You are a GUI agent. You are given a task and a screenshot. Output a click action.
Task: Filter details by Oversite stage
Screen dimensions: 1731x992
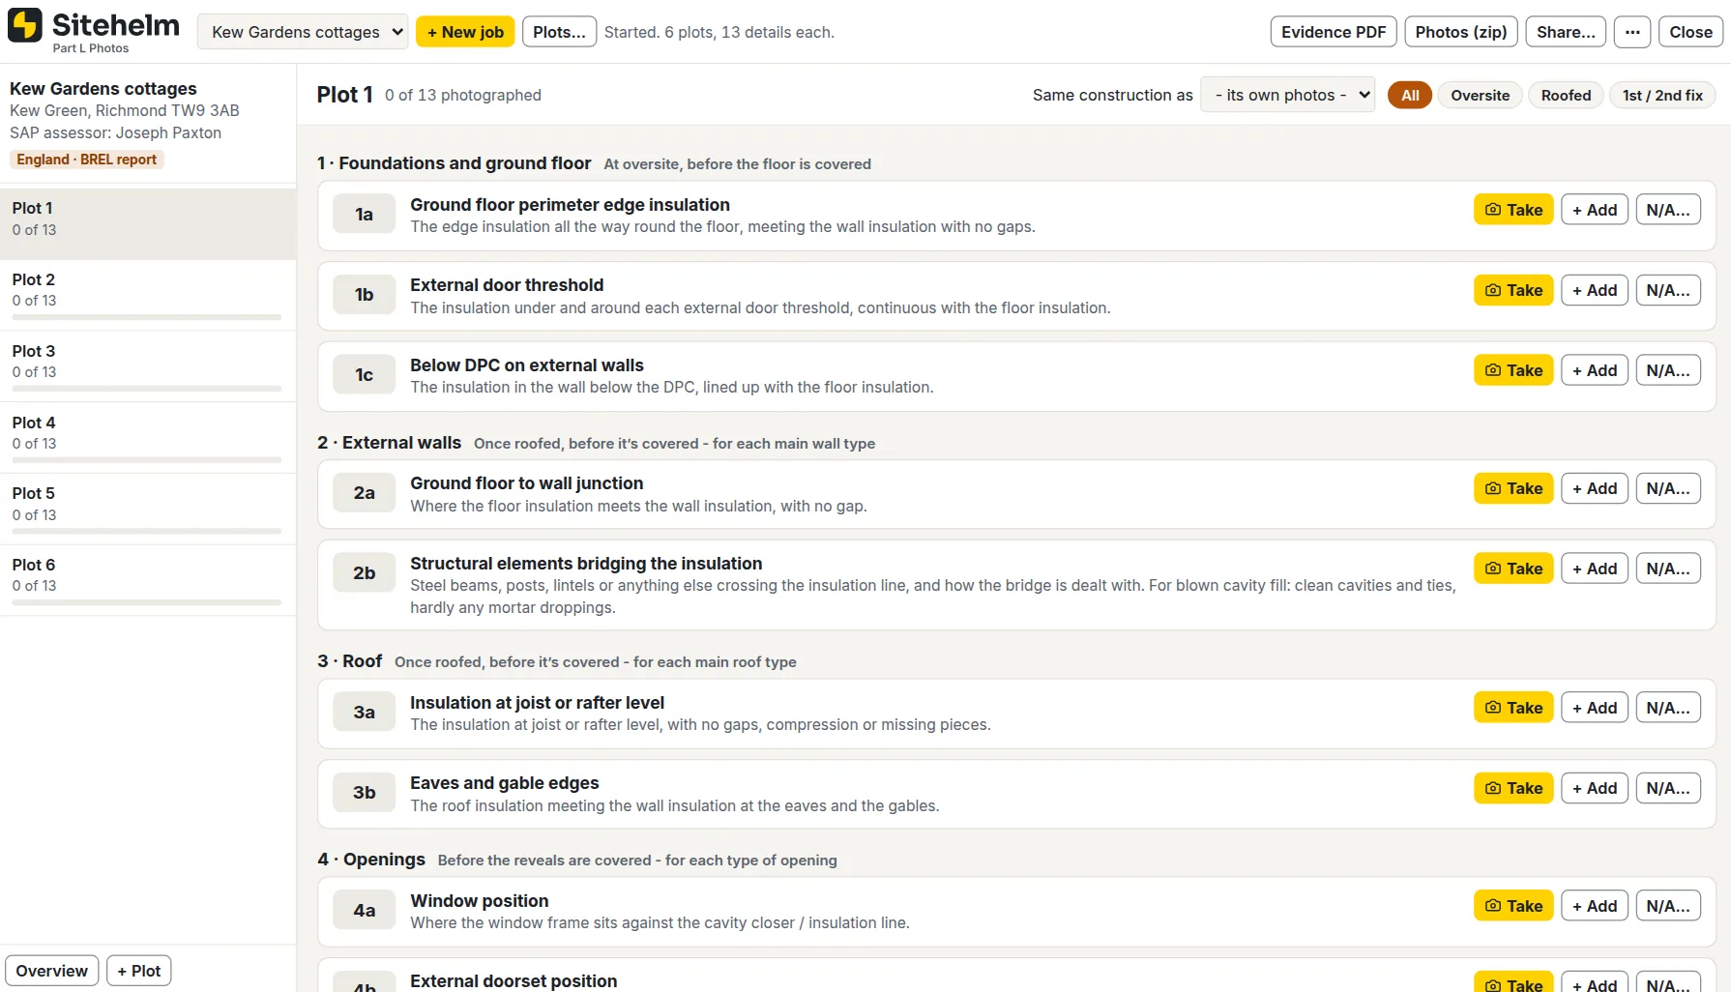point(1480,95)
